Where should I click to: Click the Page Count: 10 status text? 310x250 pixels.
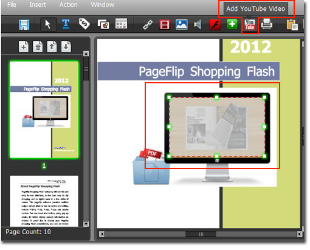(x=28, y=232)
